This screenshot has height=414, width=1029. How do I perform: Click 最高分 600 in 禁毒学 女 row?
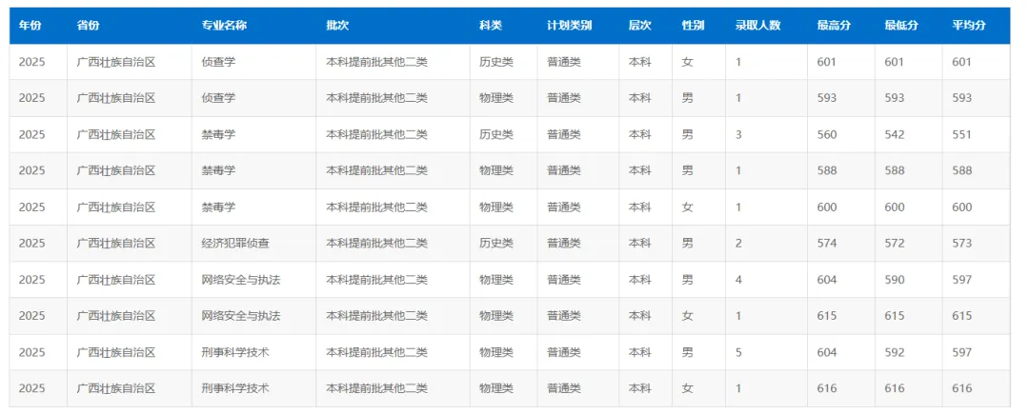(x=827, y=207)
